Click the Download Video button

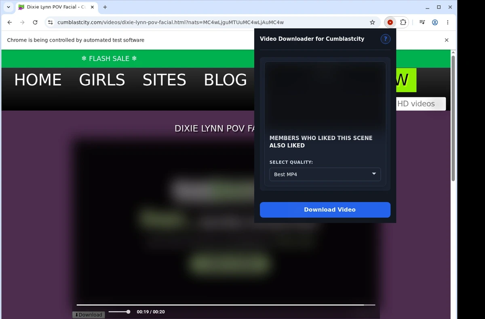click(325, 210)
